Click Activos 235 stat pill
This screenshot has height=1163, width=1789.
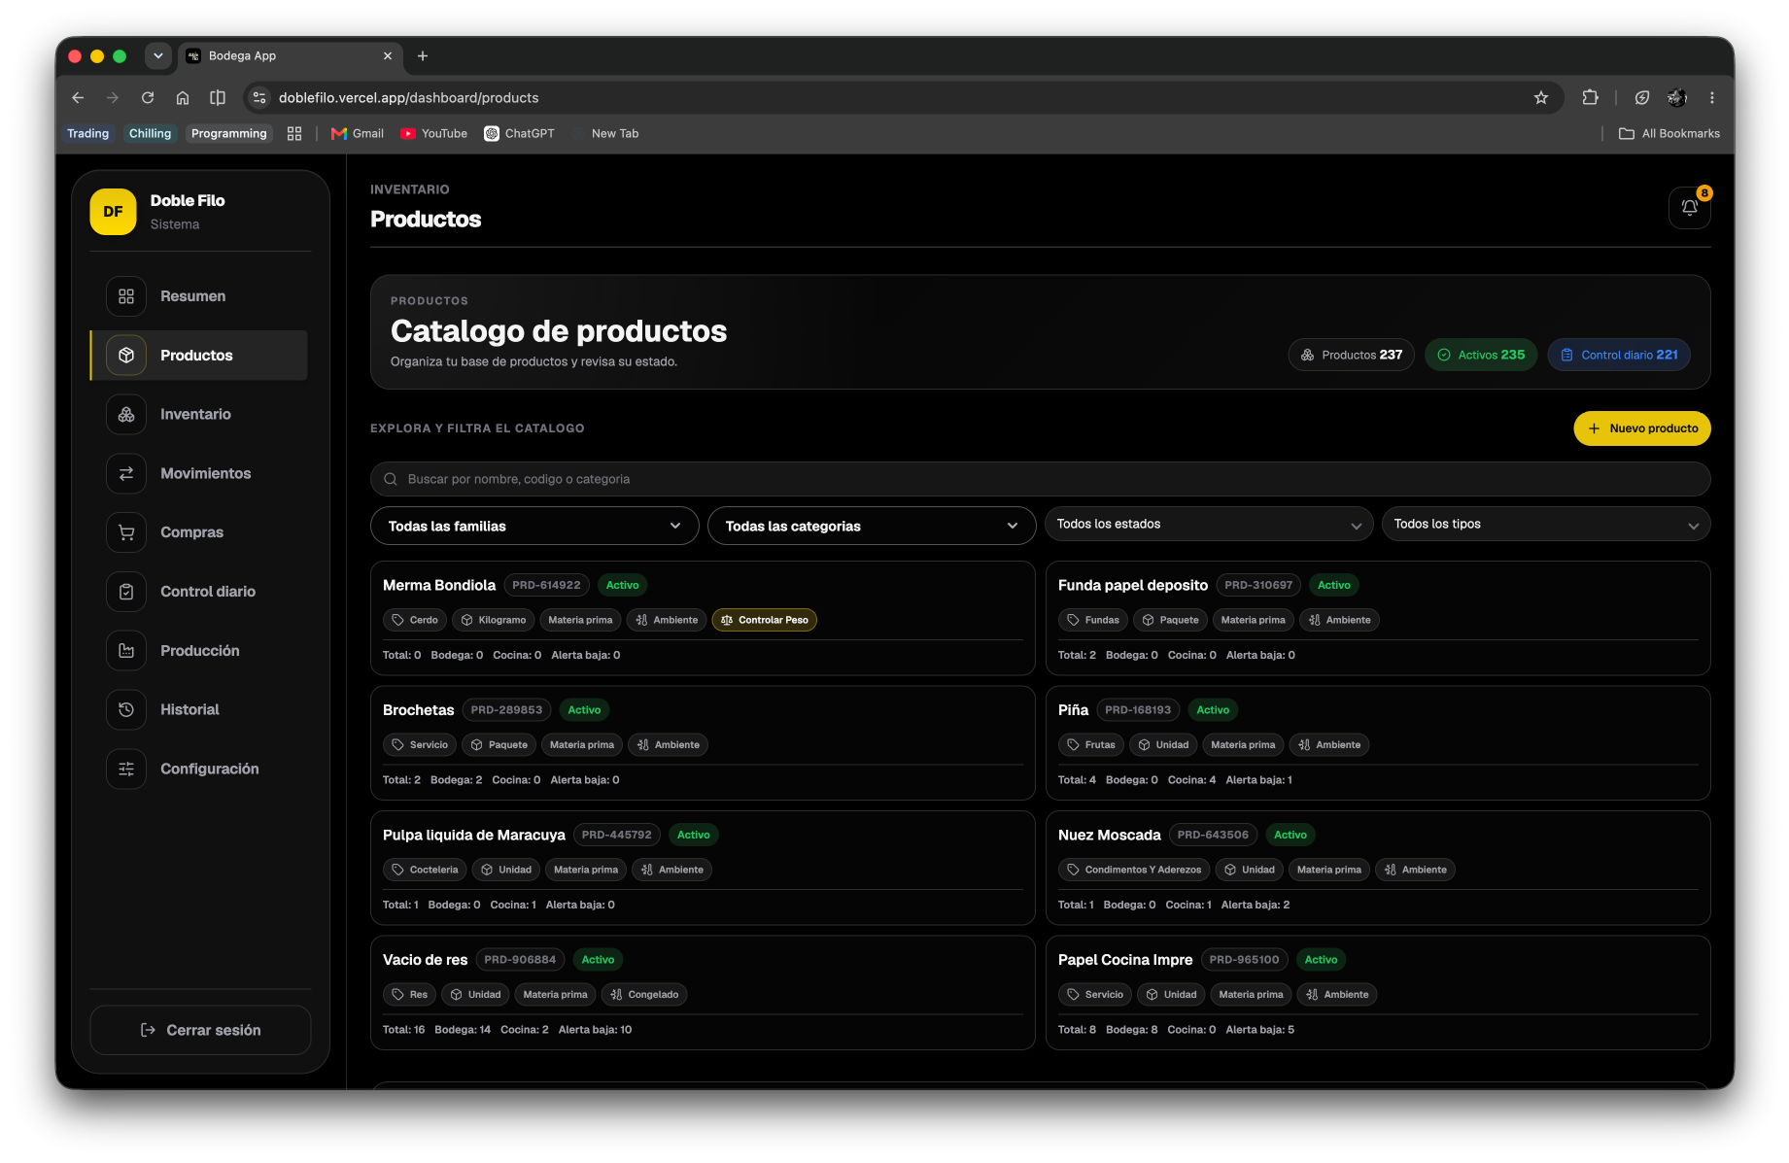1481,355
